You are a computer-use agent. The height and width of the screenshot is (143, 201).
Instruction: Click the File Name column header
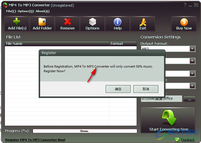pos(57,43)
